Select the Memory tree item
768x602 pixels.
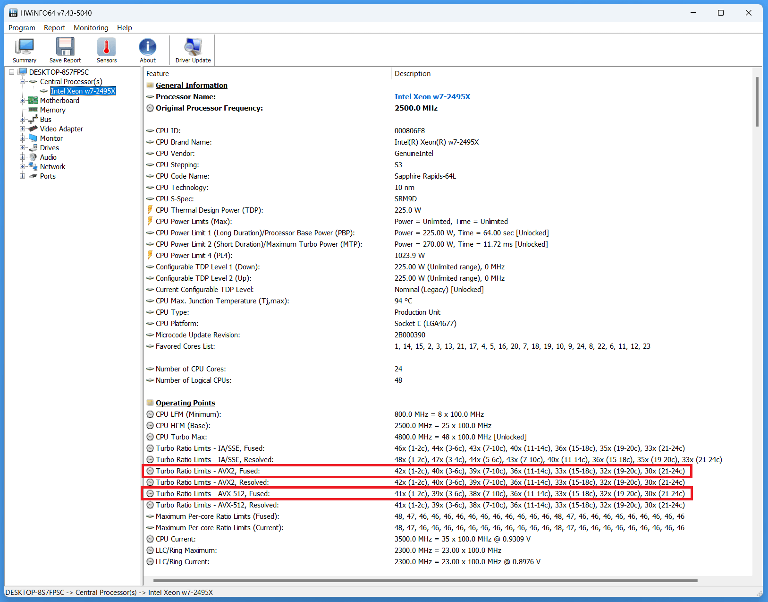pyautogui.click(x=53, y=110)
